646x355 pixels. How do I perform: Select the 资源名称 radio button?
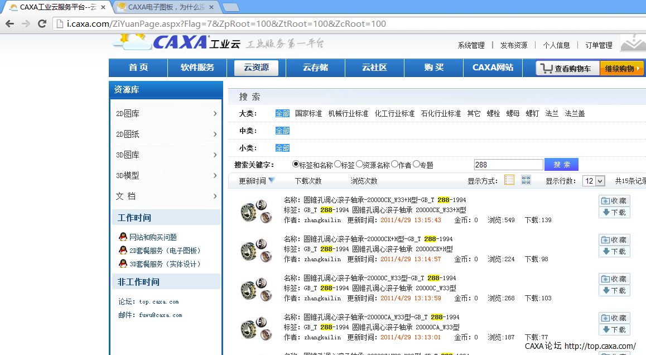tap(359, 165)
